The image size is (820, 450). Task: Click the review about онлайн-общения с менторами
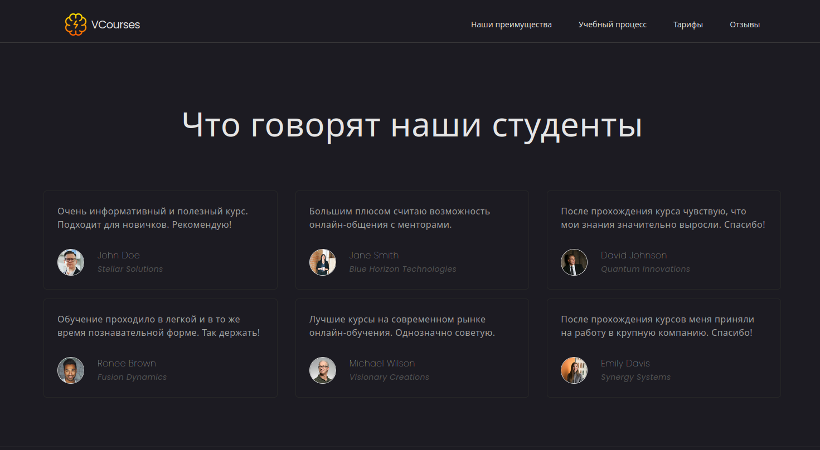click(399, 218)
